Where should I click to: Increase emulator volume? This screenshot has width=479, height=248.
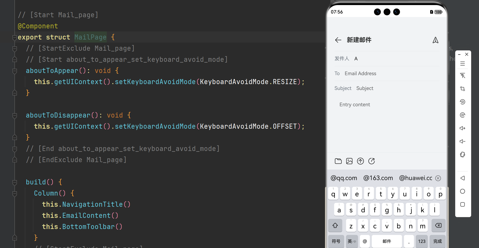point(463,128)
